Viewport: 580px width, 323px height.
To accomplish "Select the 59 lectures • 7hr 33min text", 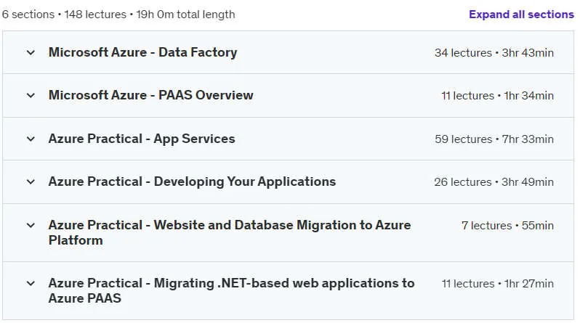I will [494, 139].
